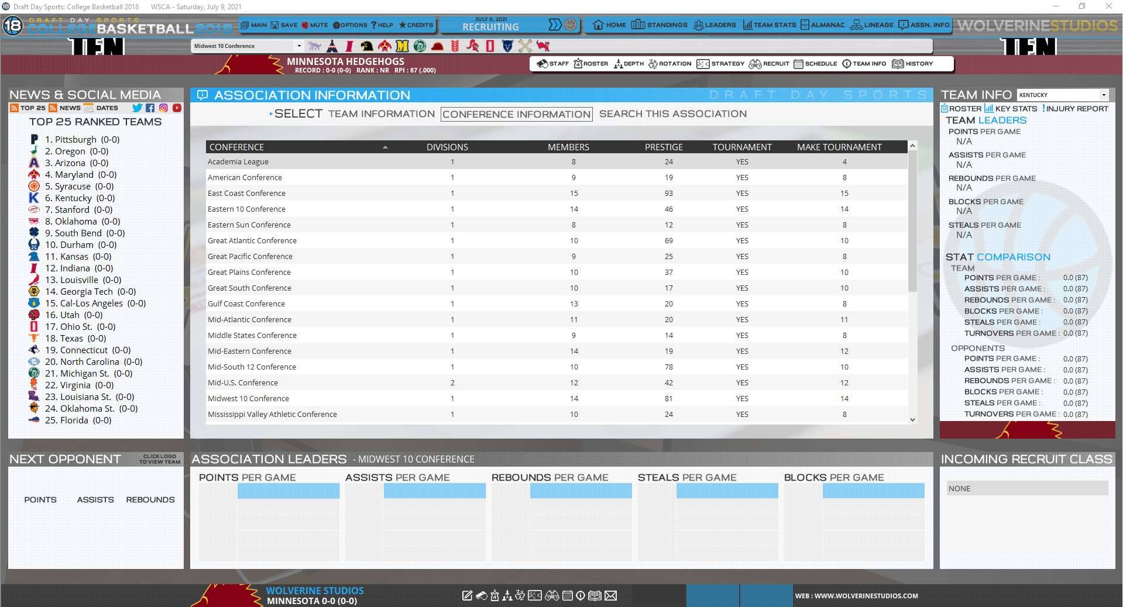The width and height of the screenshot is (1123, 607).
Task: Open the Team Info team selector dropdown
Action: point(1103,94)
